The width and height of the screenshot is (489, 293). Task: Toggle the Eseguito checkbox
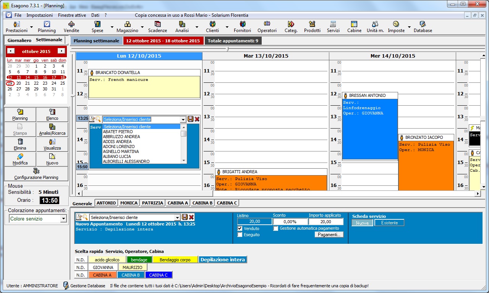point(240,235)
